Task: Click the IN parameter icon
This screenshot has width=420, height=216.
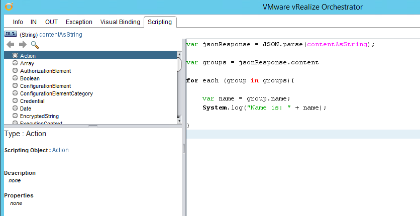Action: [11, 34]
